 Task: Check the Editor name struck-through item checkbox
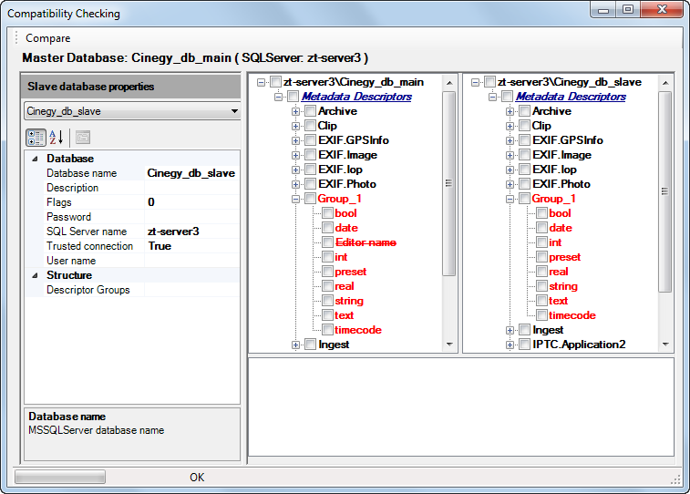[x=327, y=242]
